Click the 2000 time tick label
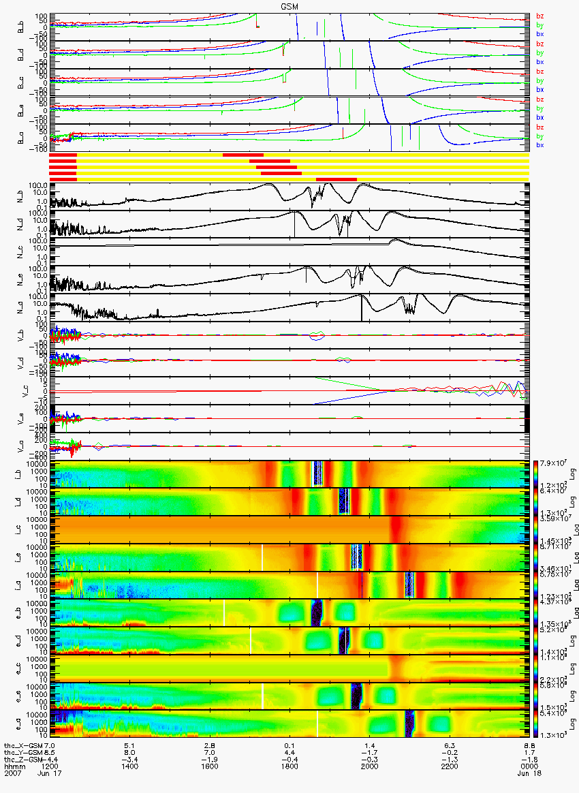579x793 pixels. point(369,766)
